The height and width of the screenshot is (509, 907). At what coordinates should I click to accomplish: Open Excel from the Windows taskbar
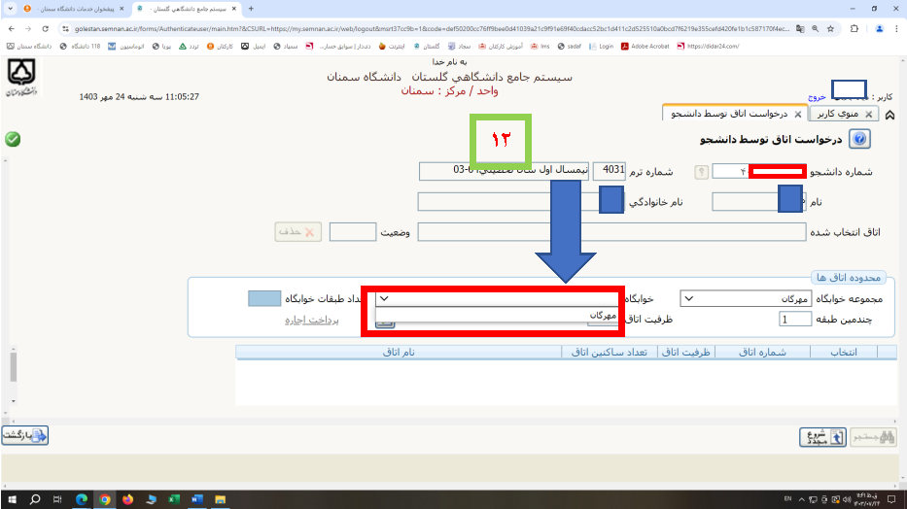point(173,499)
